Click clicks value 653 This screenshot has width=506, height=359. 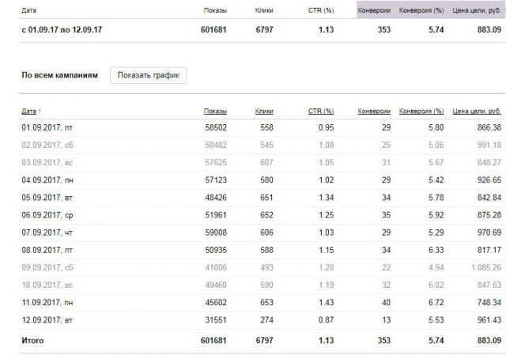click(266, 303)
